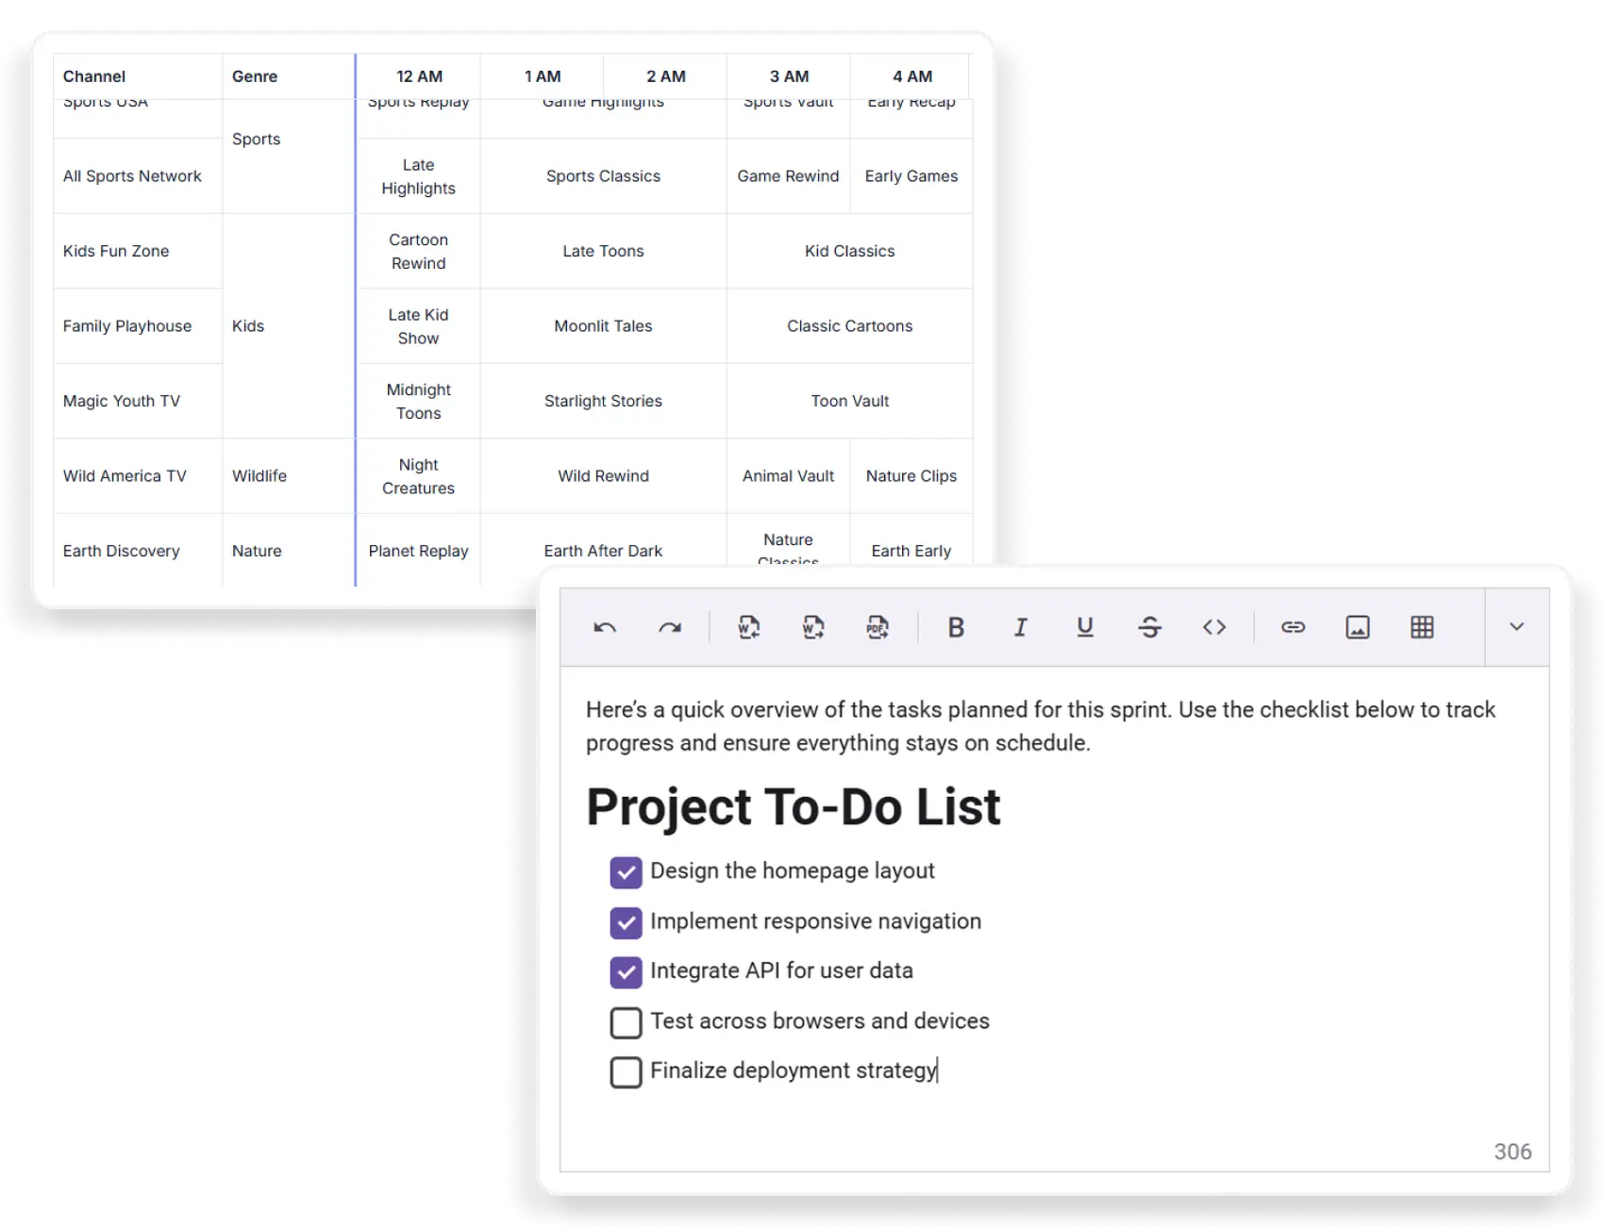
Task: Insert a hyperlink with the Link icon
Action: 1293,627
